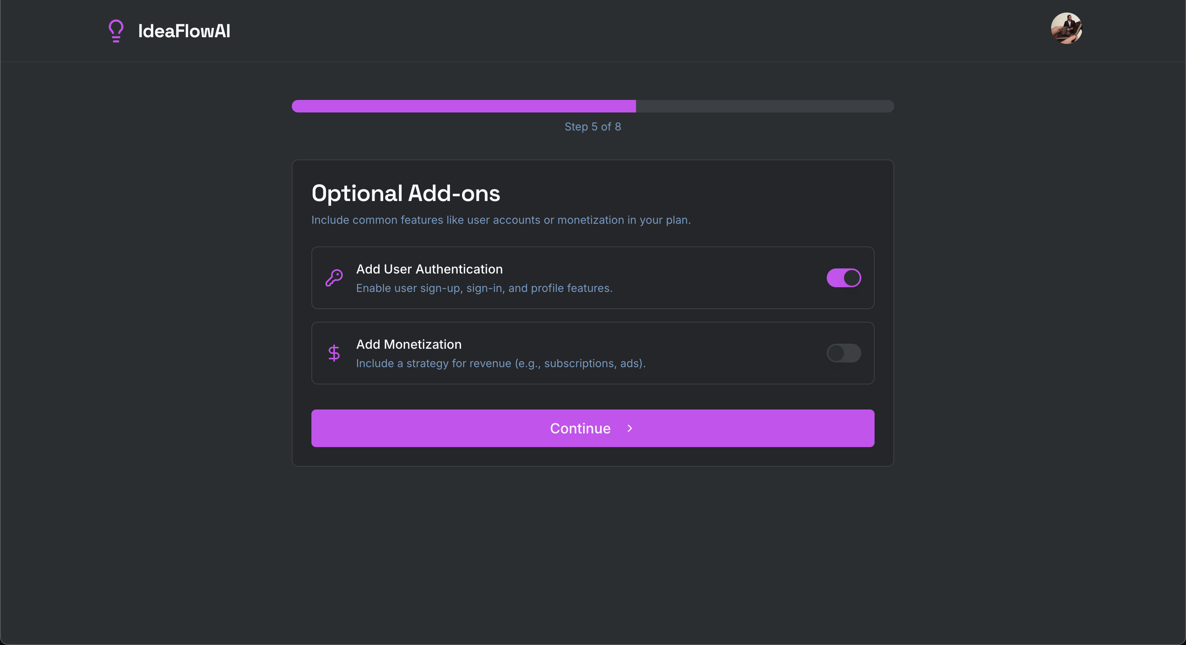Viewport: 1186px width, 645px height.
Task: Click the Optional Add-ons heading
Action: 406,193
